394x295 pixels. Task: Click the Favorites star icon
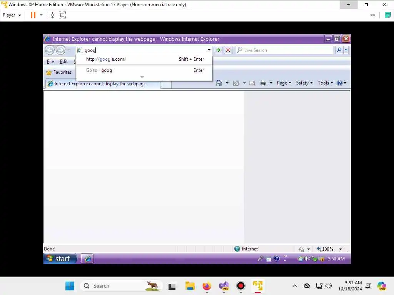(49, 73)
